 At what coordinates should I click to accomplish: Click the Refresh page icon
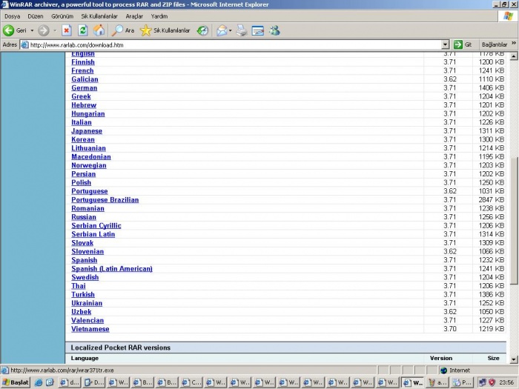[x=83, y=30]
